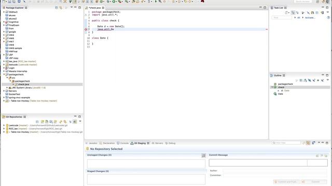Click error indicator in editor overview ruler
The height and width of the screenshot is (186, 332).
pos(267,29)
